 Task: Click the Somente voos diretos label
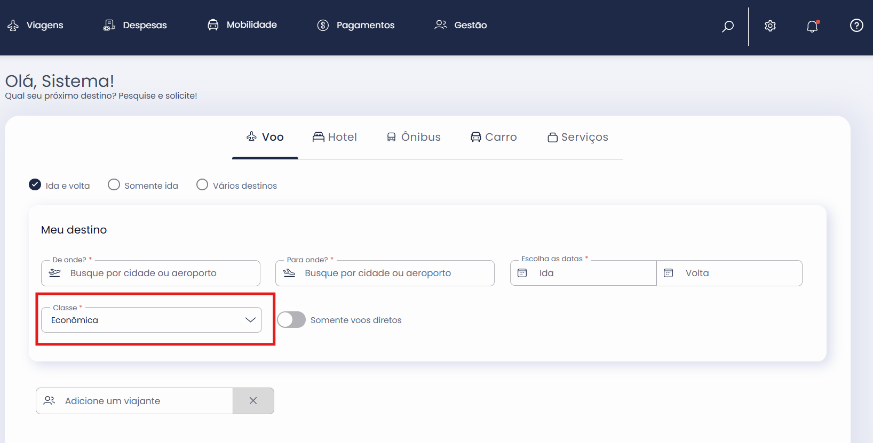[356, 320]
